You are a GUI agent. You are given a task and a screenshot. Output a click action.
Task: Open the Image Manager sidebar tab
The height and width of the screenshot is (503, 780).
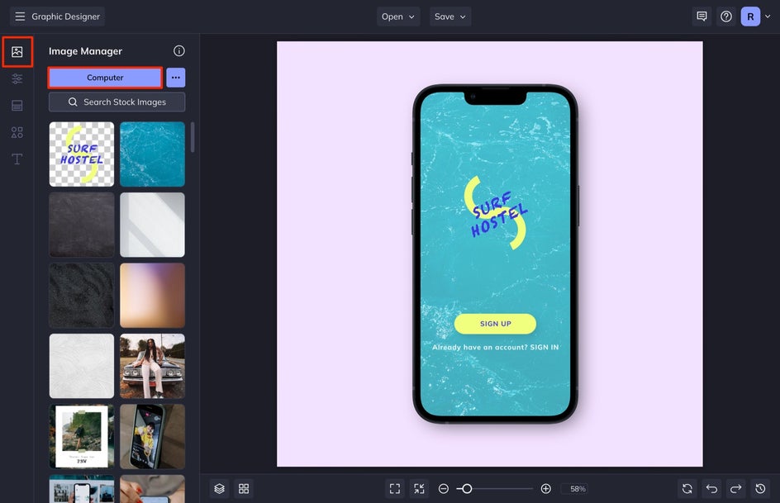pyautogui.click(x=17, y=52)
